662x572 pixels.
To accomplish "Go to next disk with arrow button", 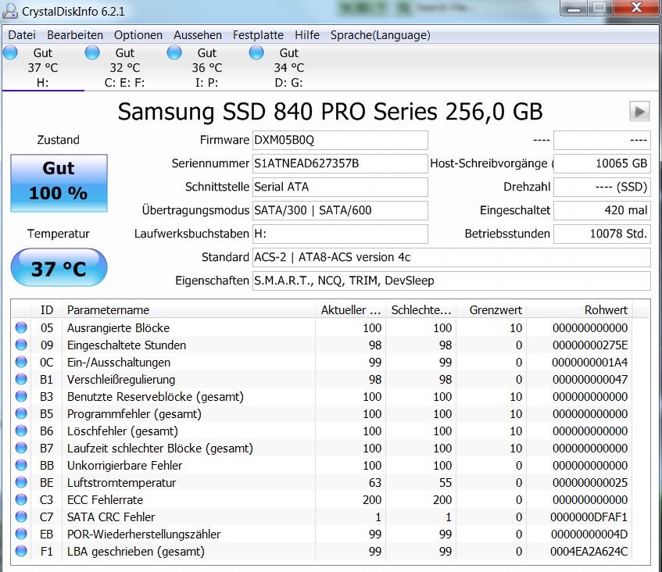I will [639, 112].
